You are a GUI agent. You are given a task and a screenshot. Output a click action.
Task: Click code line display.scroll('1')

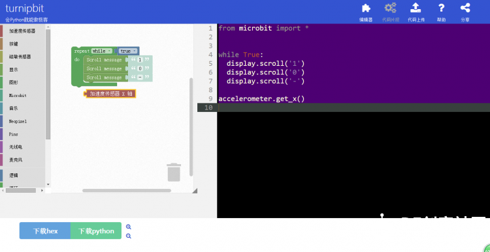pos(265,64)
